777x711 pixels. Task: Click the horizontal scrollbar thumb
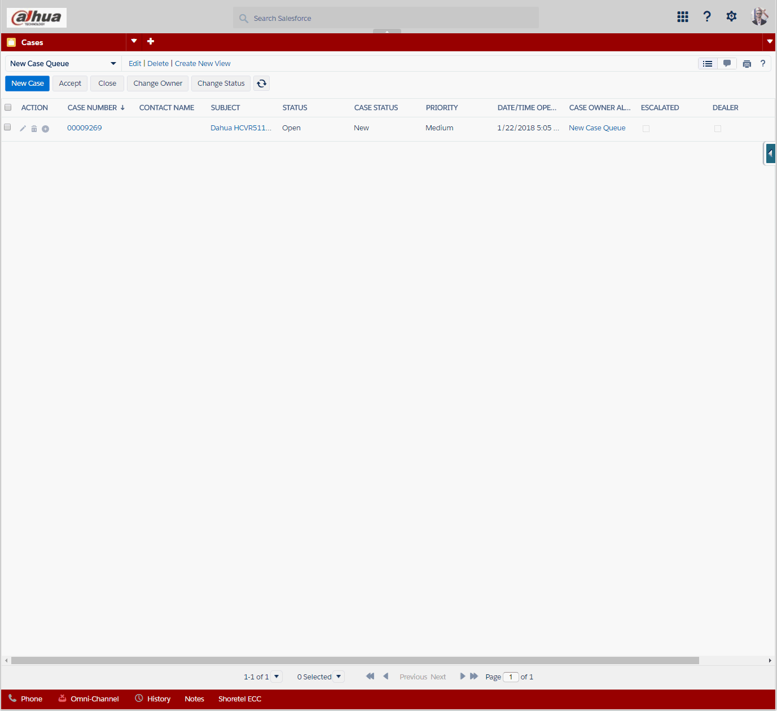tap(355, 660)
